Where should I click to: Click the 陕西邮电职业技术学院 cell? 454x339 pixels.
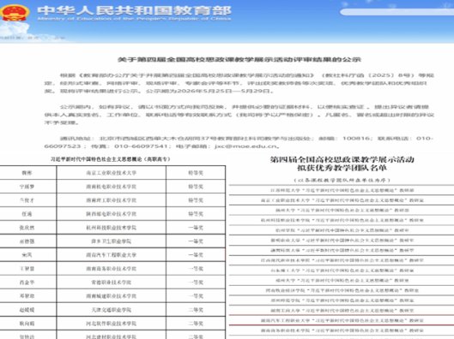click(112, 214)
